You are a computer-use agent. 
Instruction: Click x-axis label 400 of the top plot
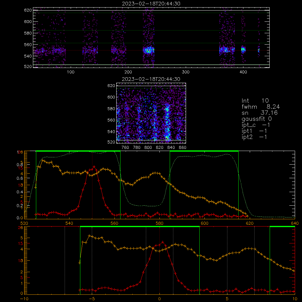(243, 72)
